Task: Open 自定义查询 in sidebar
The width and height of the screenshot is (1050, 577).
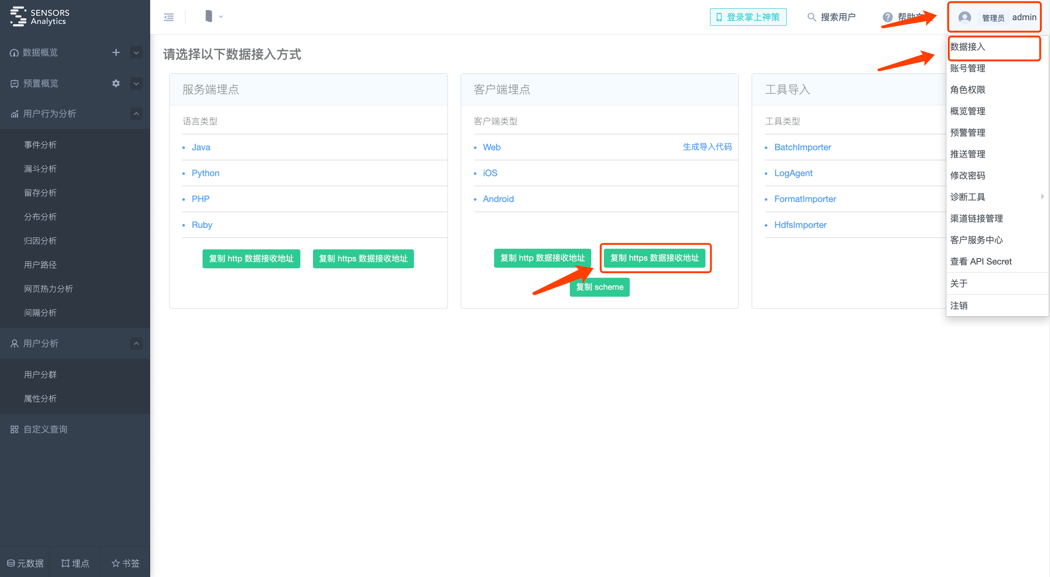Action: pyautogui.click(x=45, y=429)
